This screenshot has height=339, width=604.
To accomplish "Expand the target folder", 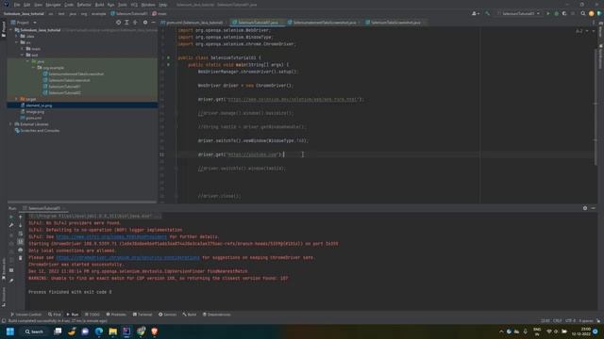I will (17, 99).
